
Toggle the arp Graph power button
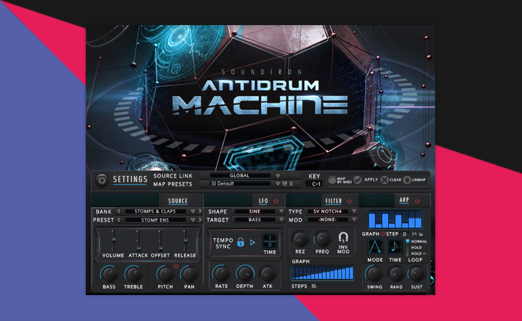(x=383, y=234)
